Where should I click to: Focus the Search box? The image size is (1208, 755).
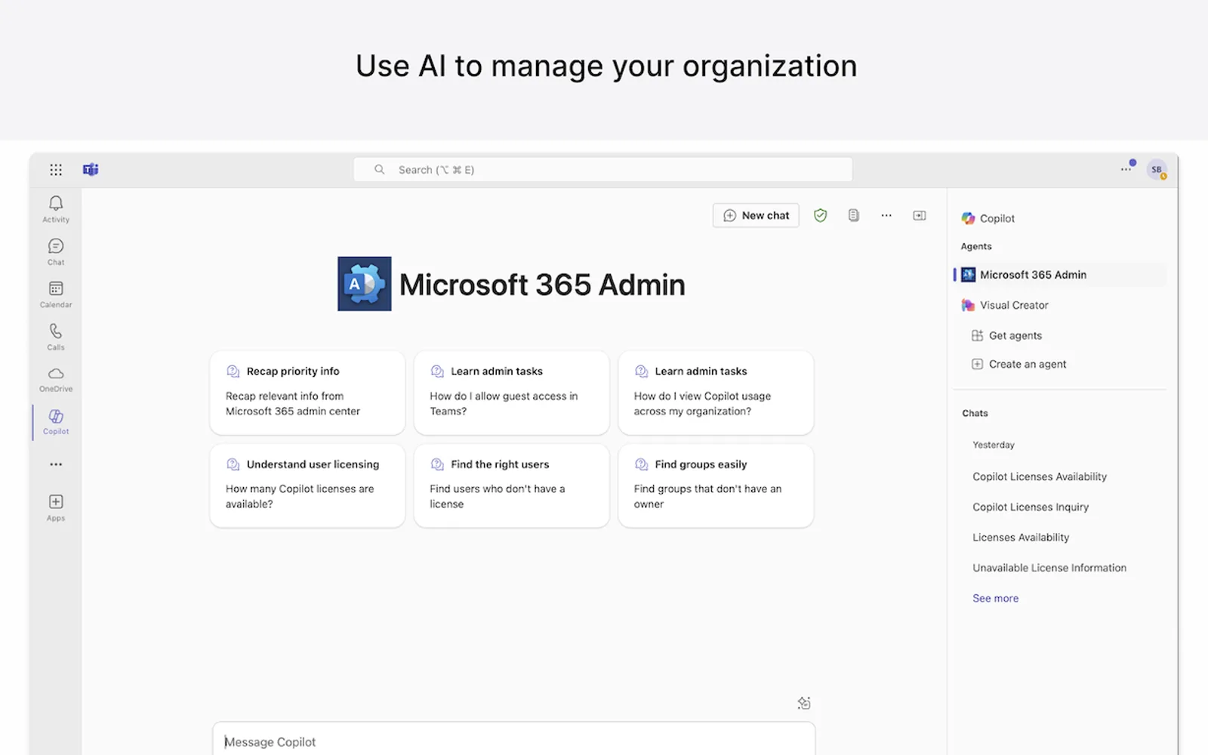pos(602,170)
